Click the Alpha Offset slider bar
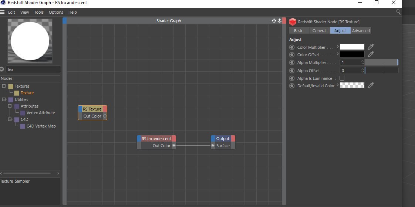Screen dimensions: 415x207 381,71
